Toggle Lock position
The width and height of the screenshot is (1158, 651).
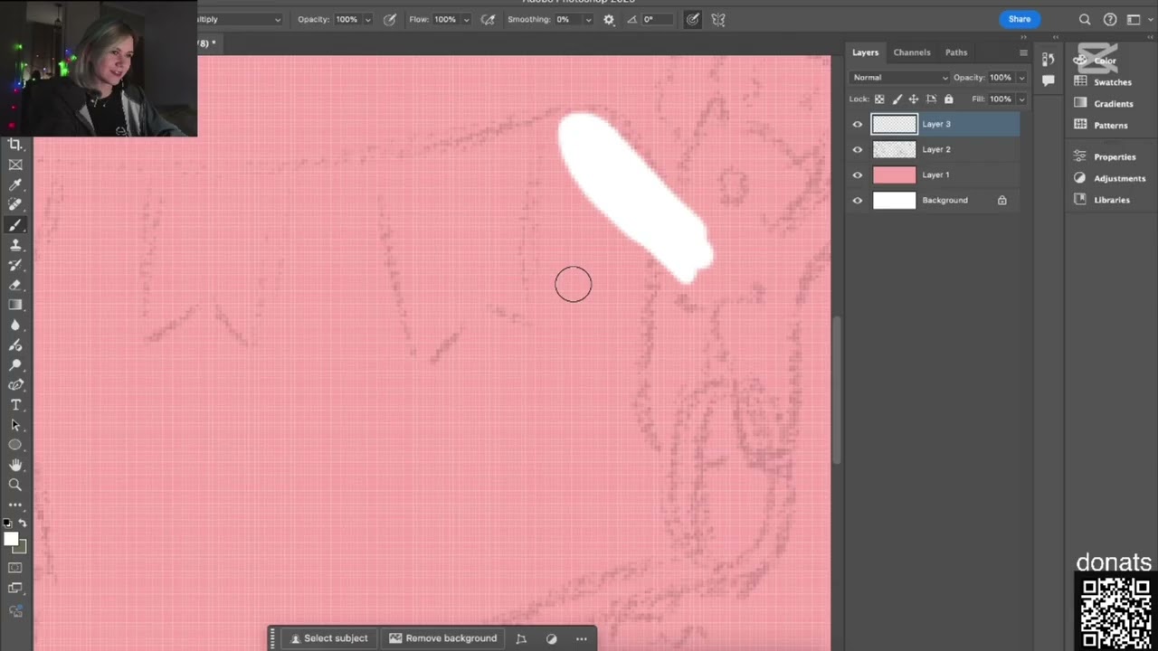coord(914,99)
